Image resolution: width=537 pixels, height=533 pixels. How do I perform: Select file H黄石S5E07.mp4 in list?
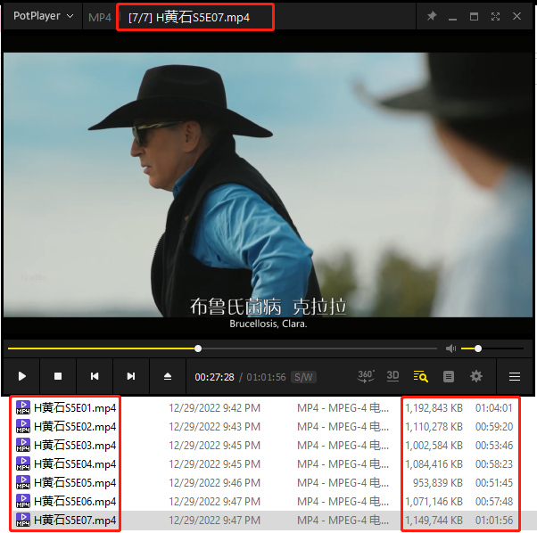coord(75,520)
